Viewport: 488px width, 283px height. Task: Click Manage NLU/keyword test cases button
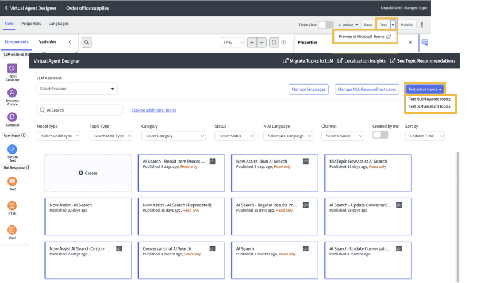[367, 89]
